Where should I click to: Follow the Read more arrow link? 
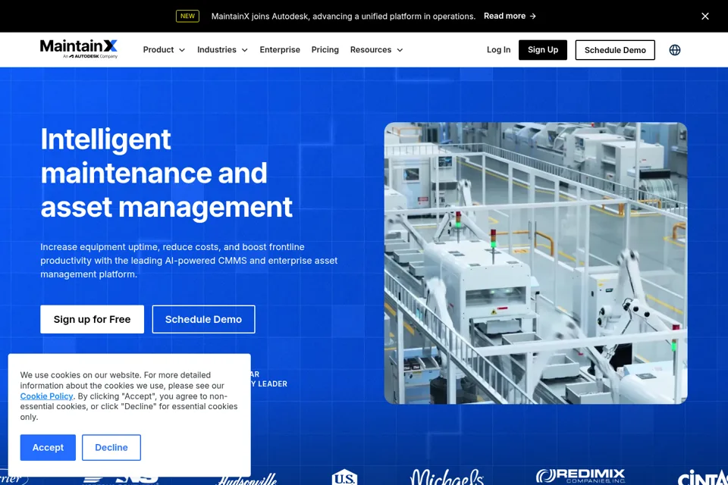[x=510, y=16]
